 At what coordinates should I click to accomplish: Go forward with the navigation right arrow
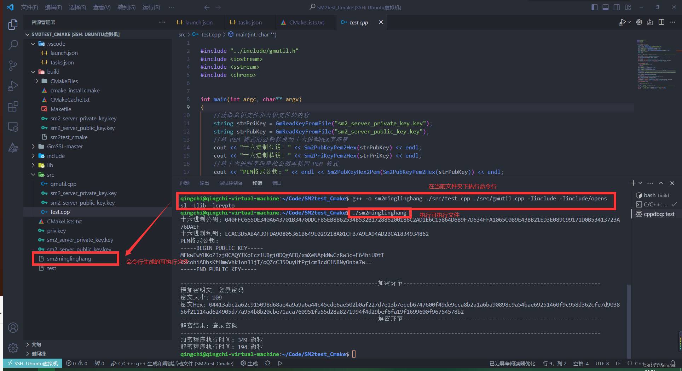(218, 7)
